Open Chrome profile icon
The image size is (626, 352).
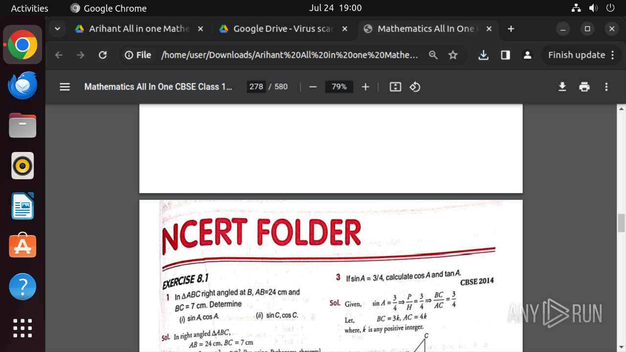point(527,55)
